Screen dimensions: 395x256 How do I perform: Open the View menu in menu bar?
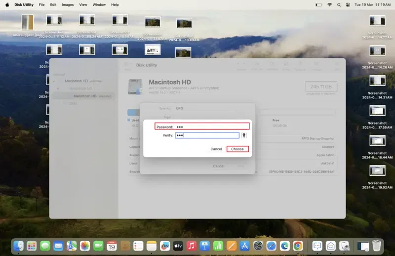83,4
